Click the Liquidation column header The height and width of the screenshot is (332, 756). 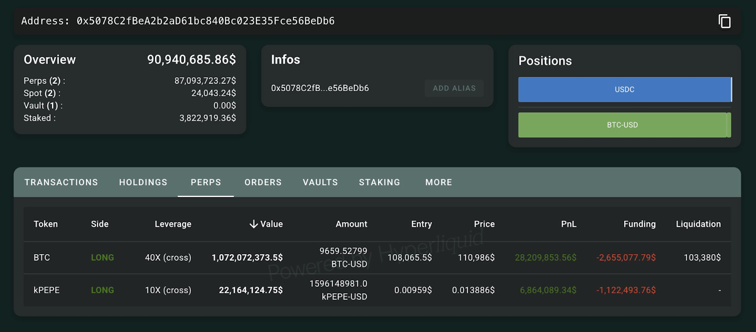(x=698, y=224)
